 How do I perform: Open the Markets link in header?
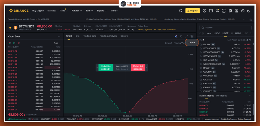[52, 11]
